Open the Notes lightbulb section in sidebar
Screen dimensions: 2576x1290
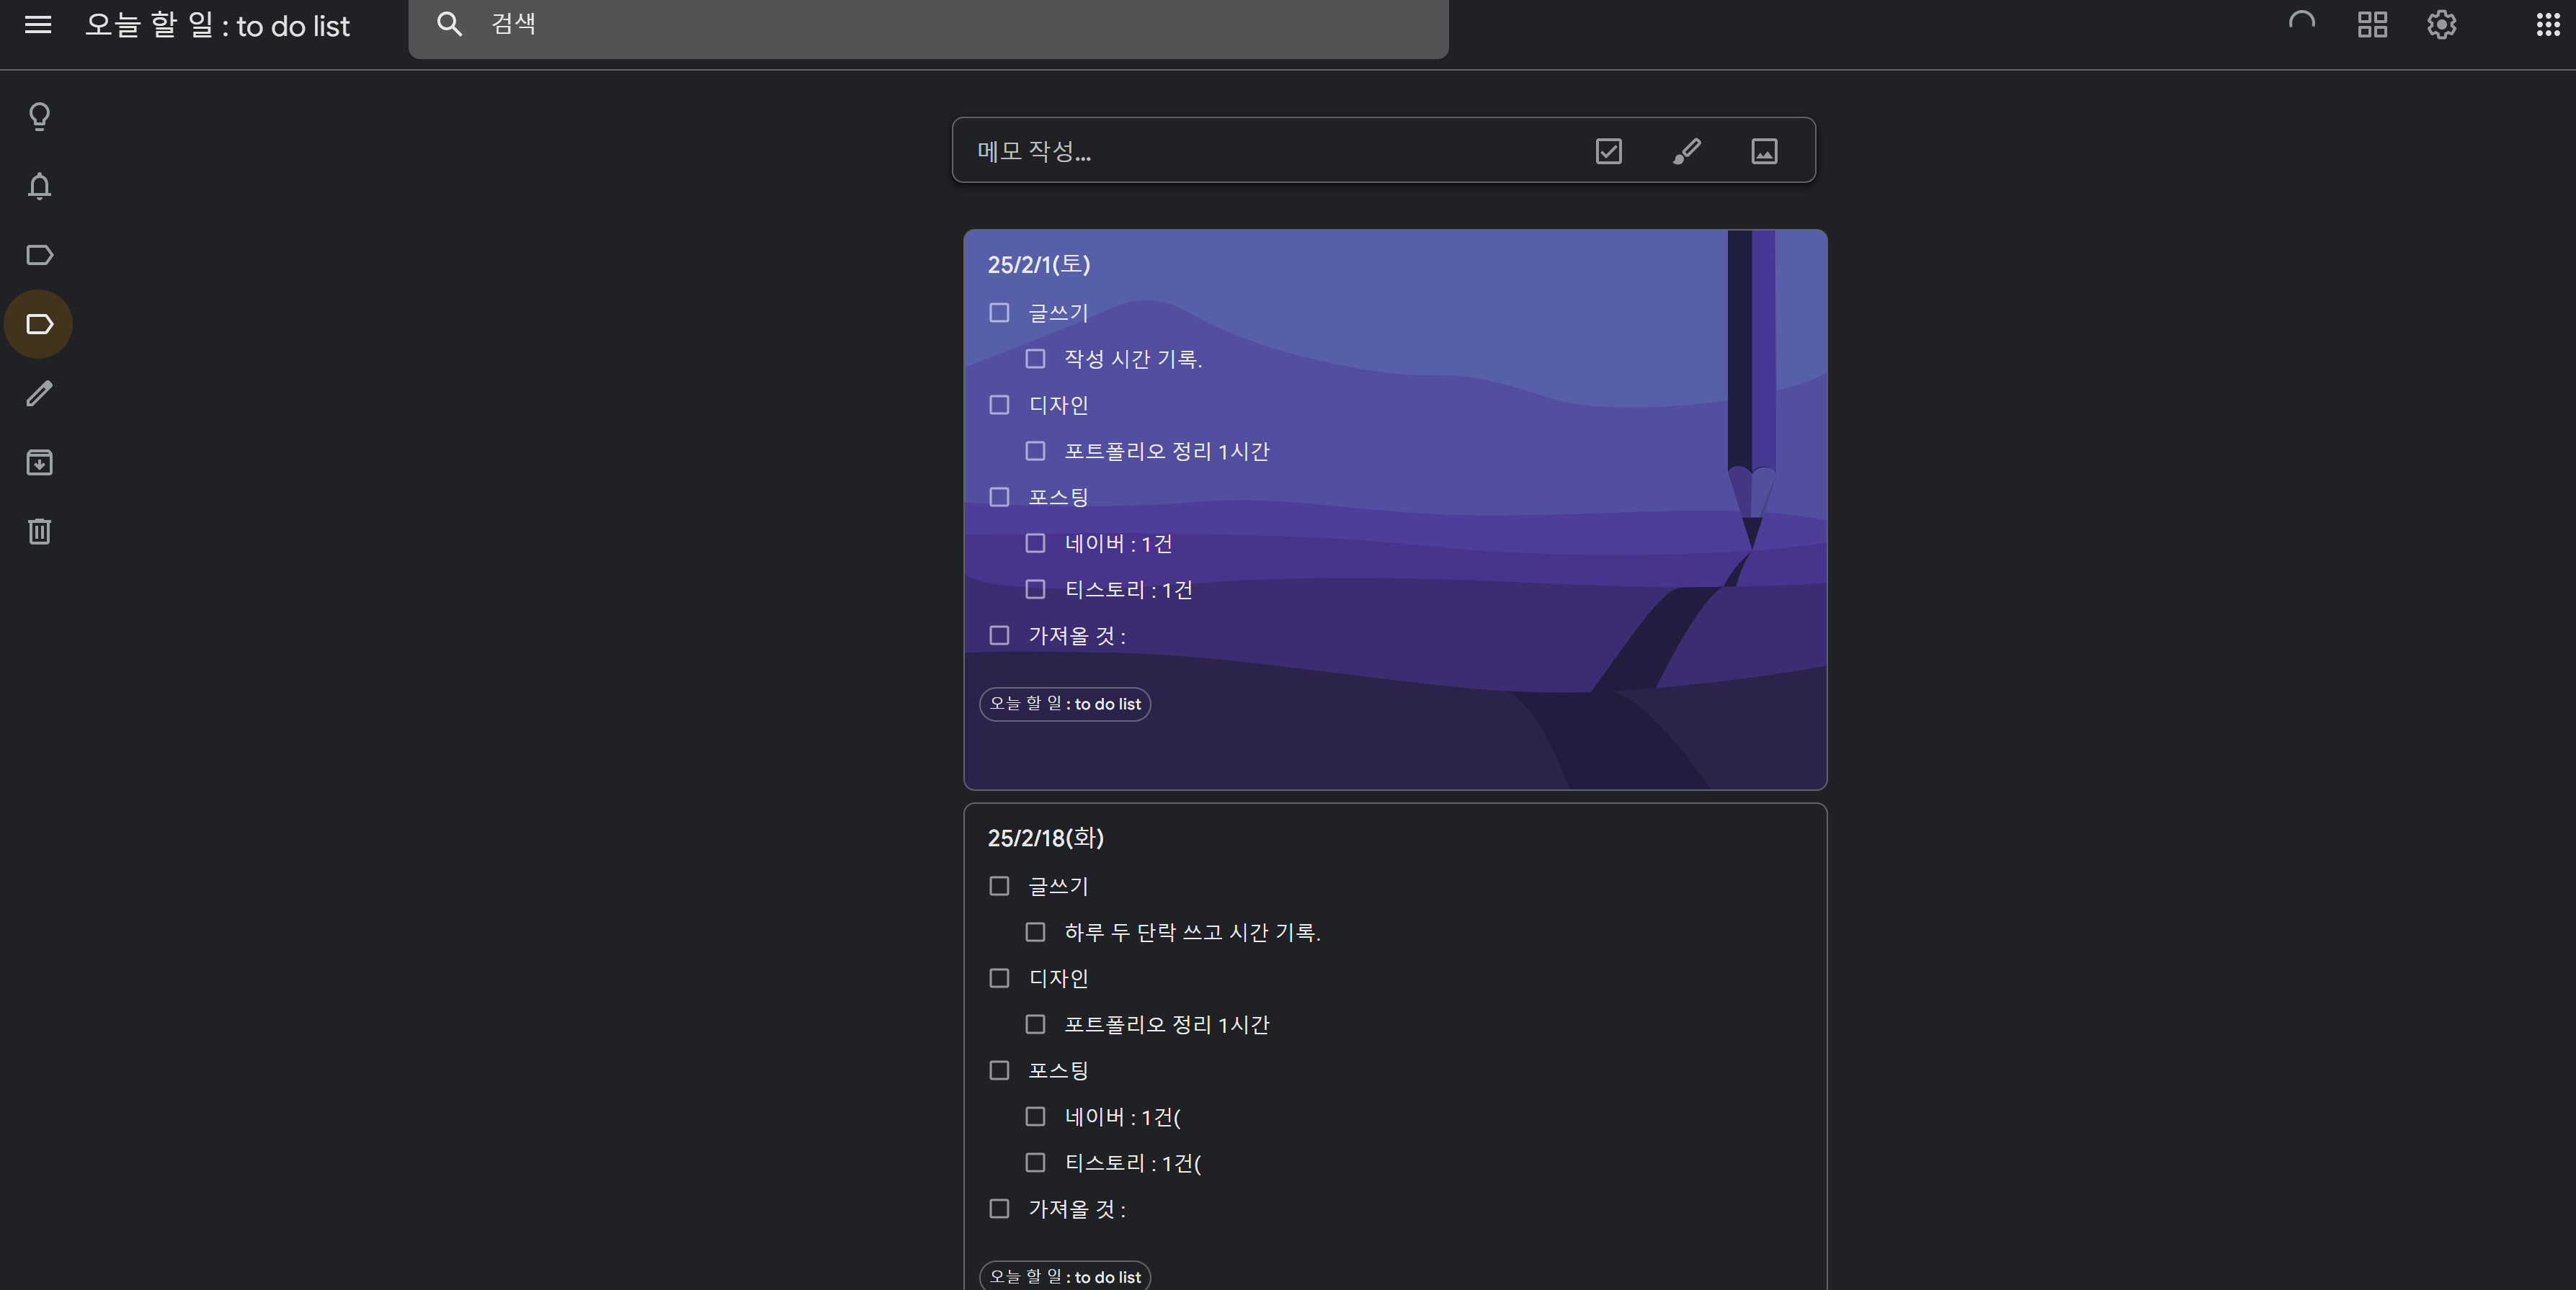[x=39, y=116]
